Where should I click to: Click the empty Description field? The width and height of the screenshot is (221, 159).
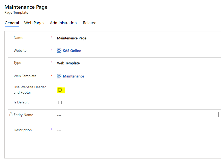(x=59, y=130)
